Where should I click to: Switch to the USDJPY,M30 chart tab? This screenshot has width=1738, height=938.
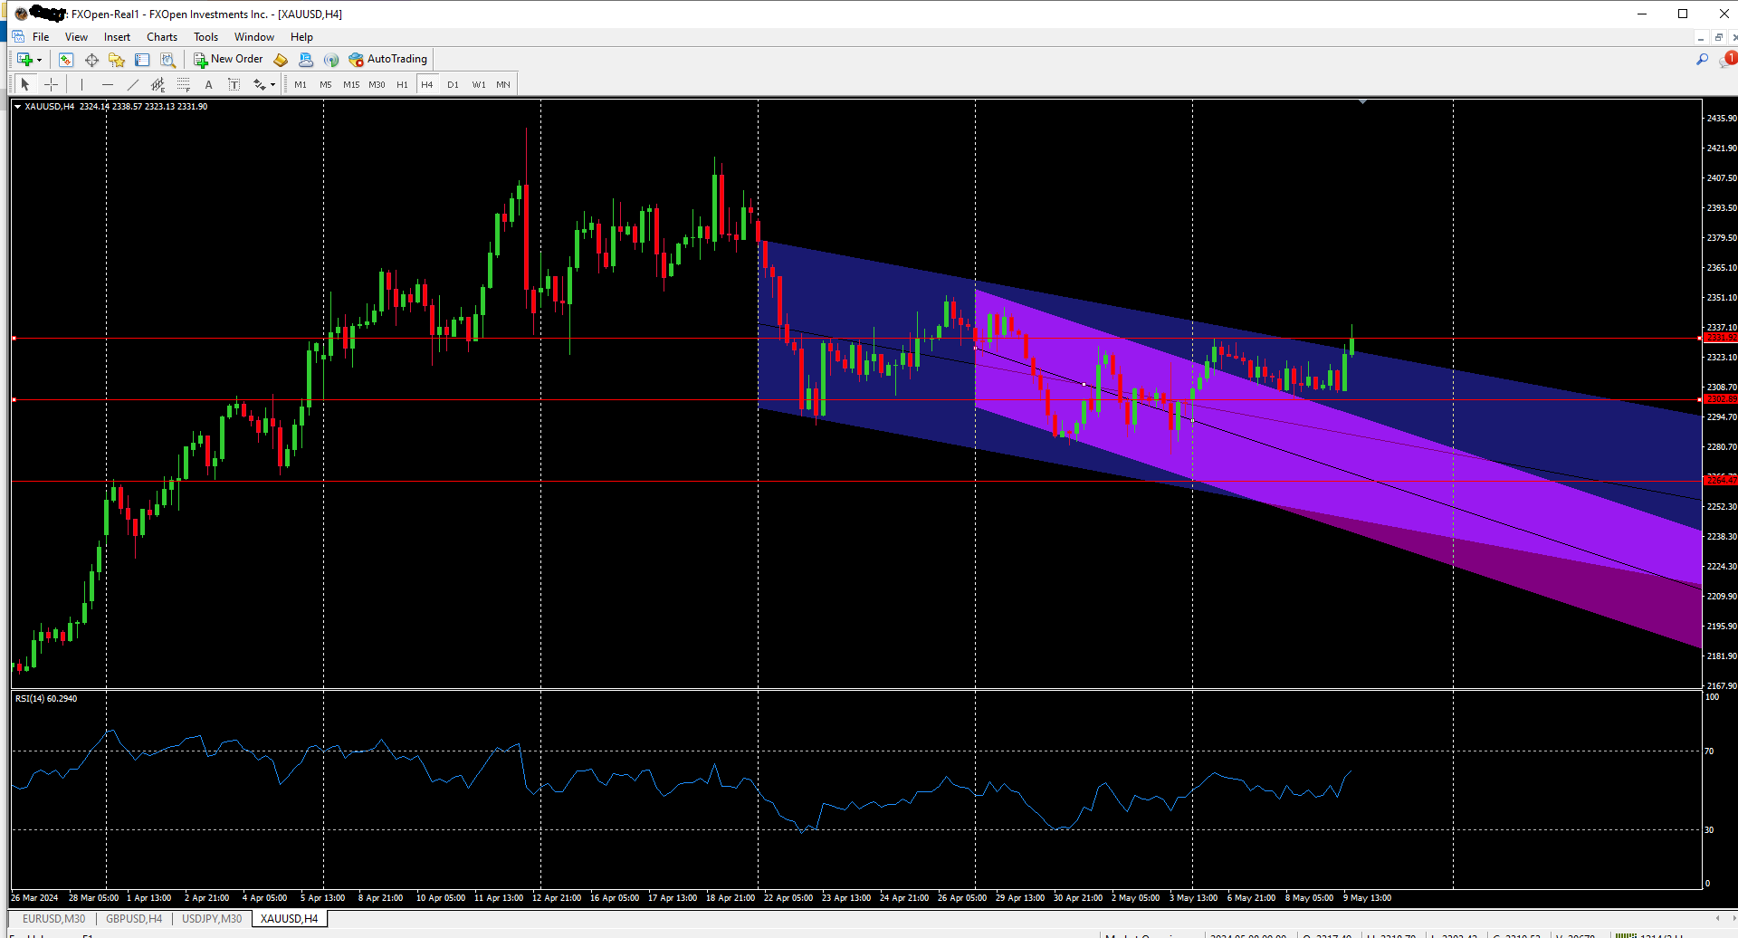[x=212, y=919]
